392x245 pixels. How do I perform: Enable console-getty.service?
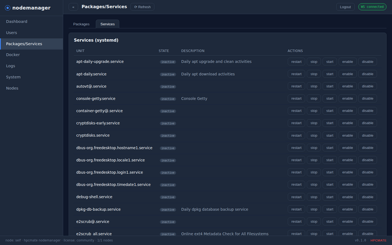[x=347, y=98]
